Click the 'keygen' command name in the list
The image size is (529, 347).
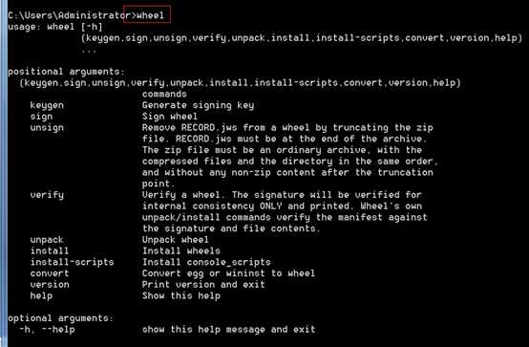pyautogui.click(x=47, y=105)
